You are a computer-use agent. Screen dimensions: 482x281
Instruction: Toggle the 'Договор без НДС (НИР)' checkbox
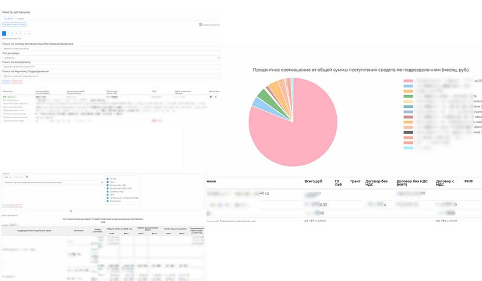[x=108, y=188]
